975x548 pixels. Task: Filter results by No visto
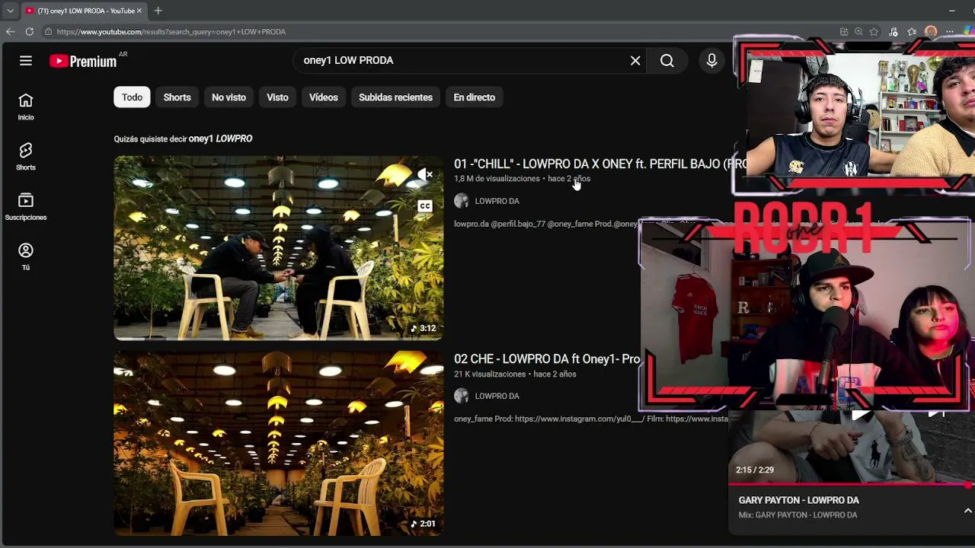229,97
